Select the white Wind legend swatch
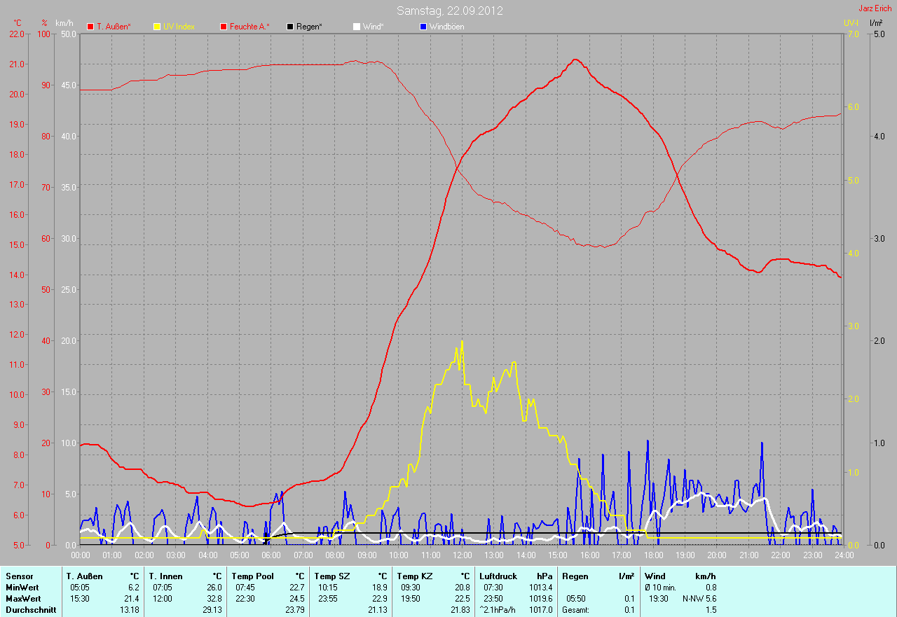The image size is (897, 617). pyautogui.click(x=356, y=27)
